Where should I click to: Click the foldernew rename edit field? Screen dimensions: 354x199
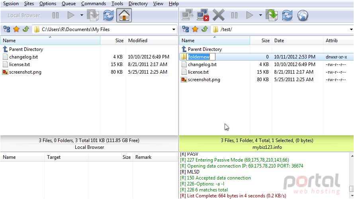click(201, 57)
